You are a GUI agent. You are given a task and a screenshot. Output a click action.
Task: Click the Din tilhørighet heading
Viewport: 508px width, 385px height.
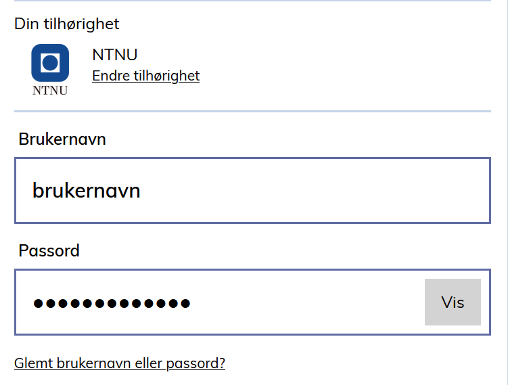(x=67, y=24)
